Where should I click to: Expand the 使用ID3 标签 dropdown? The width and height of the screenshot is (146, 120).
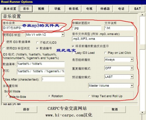click(63, 35)
